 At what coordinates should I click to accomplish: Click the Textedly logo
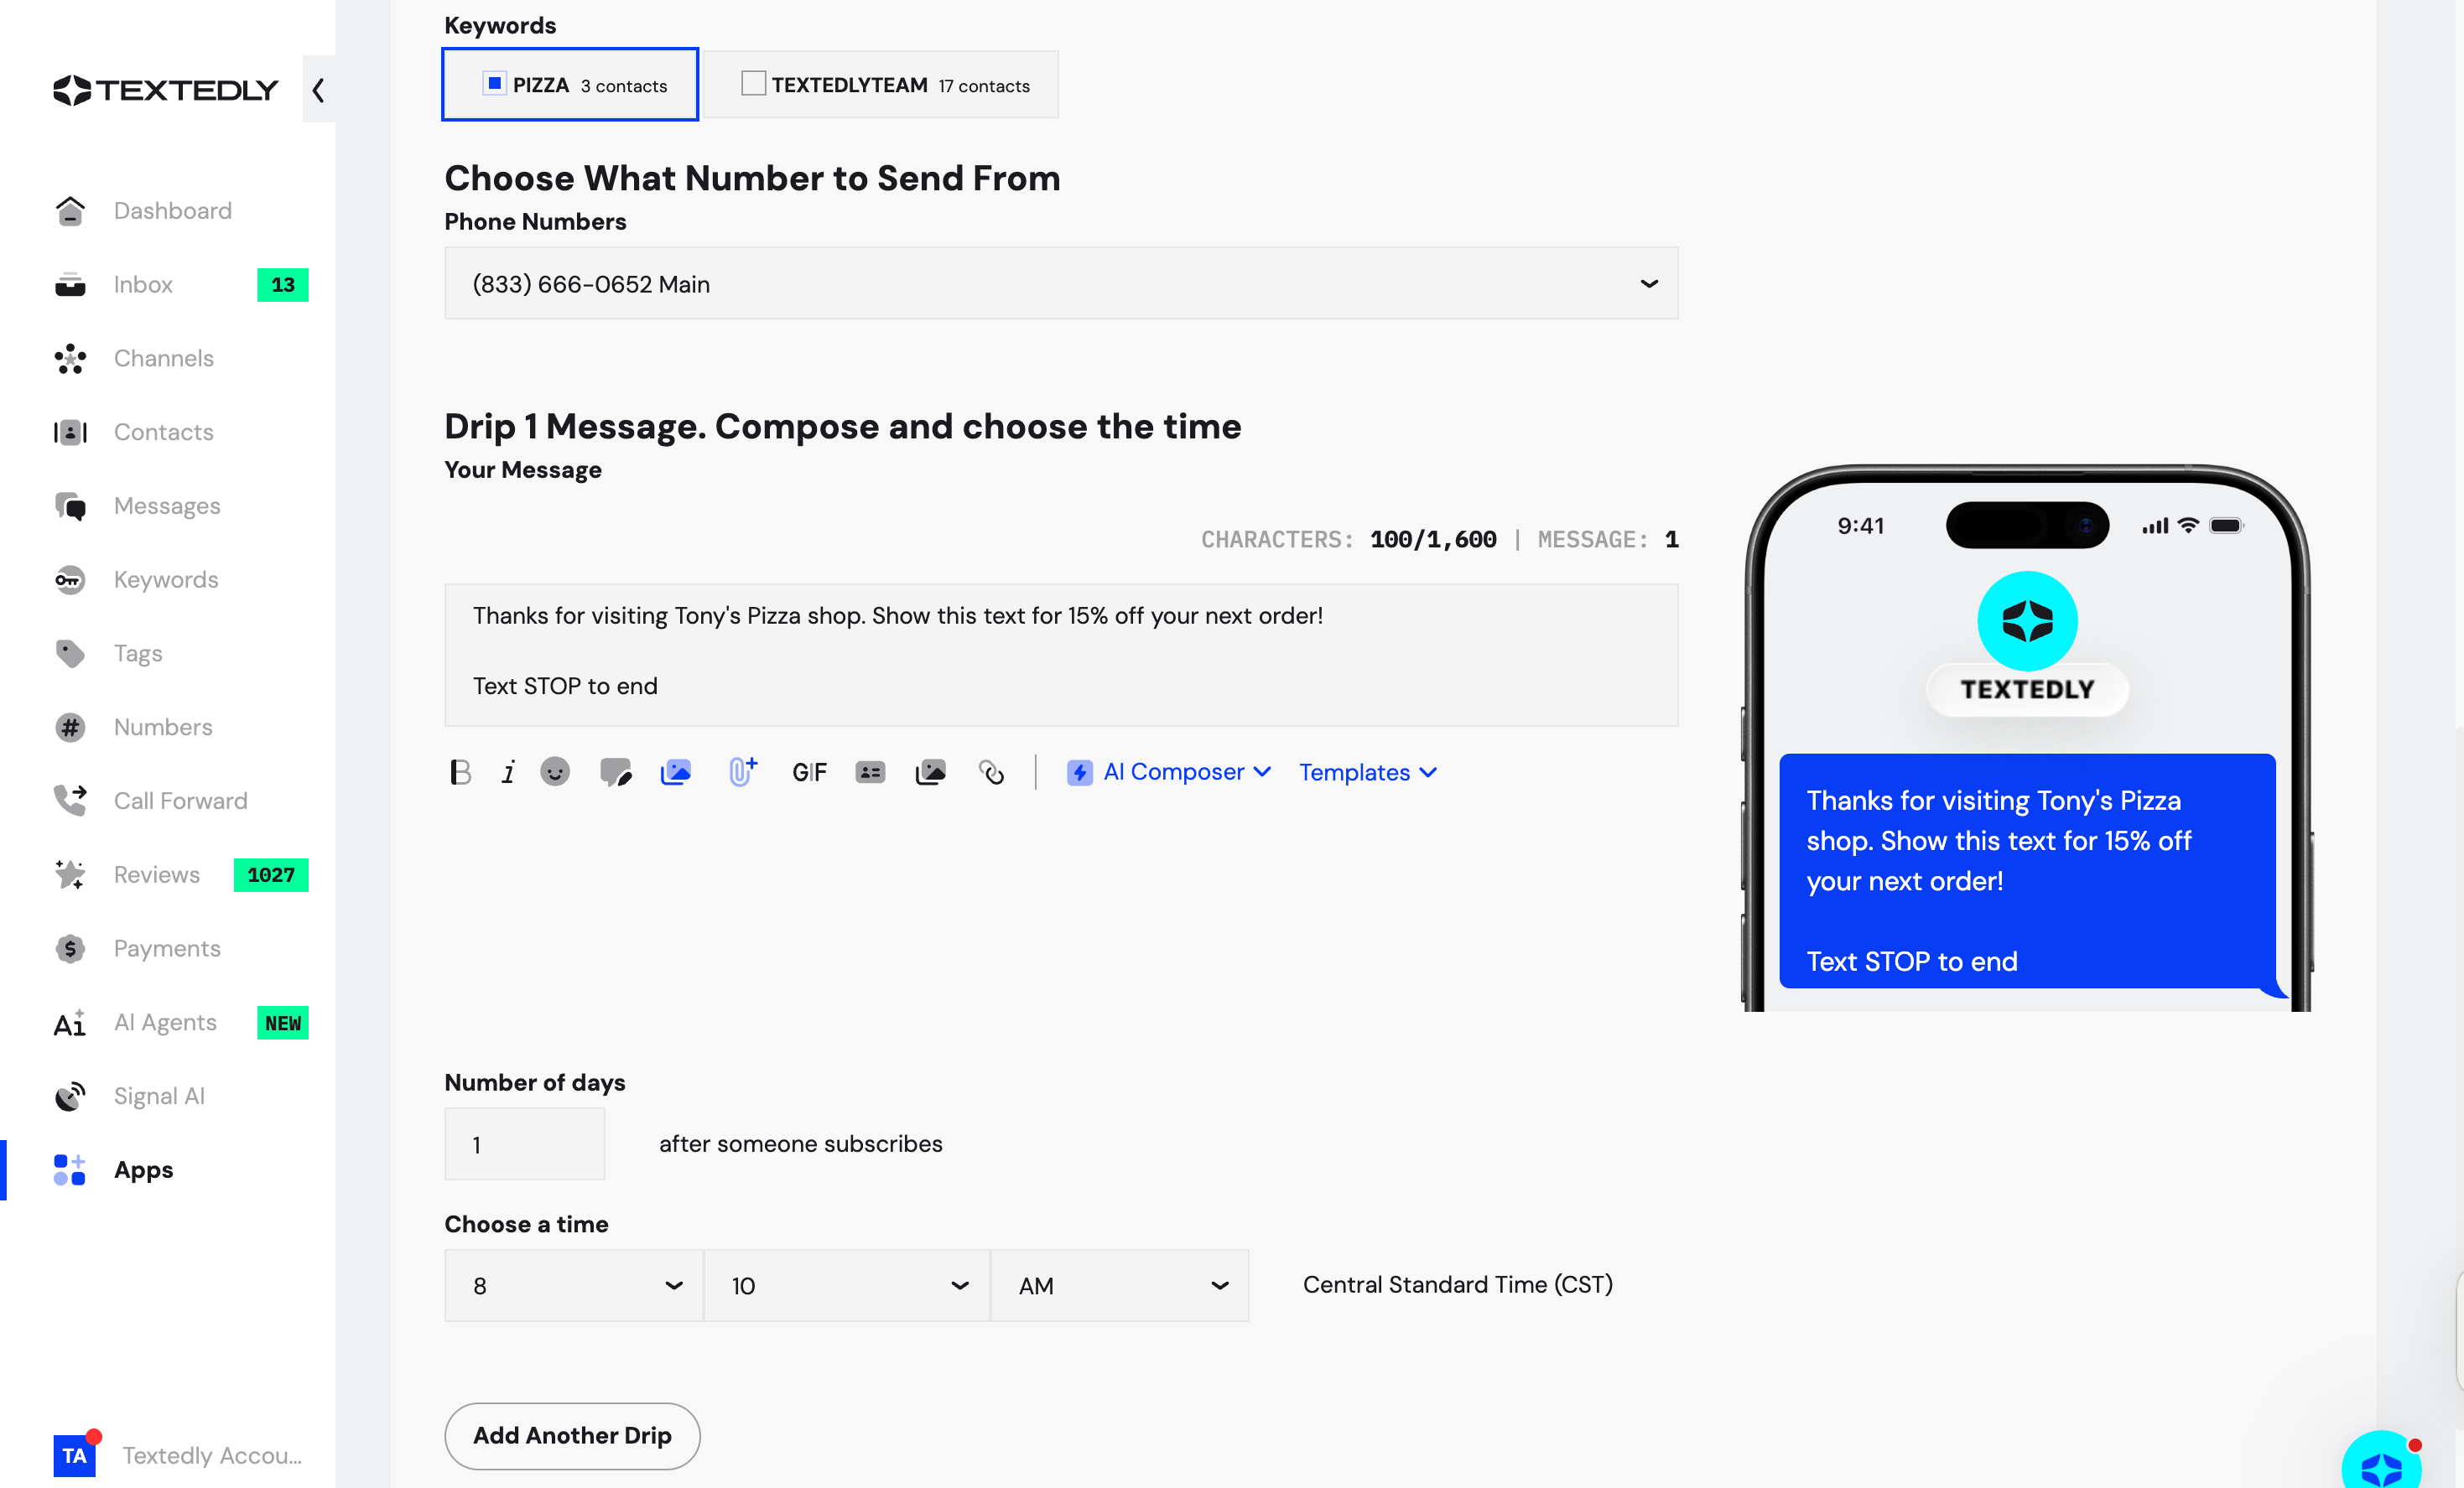click(x=165, y=90)
